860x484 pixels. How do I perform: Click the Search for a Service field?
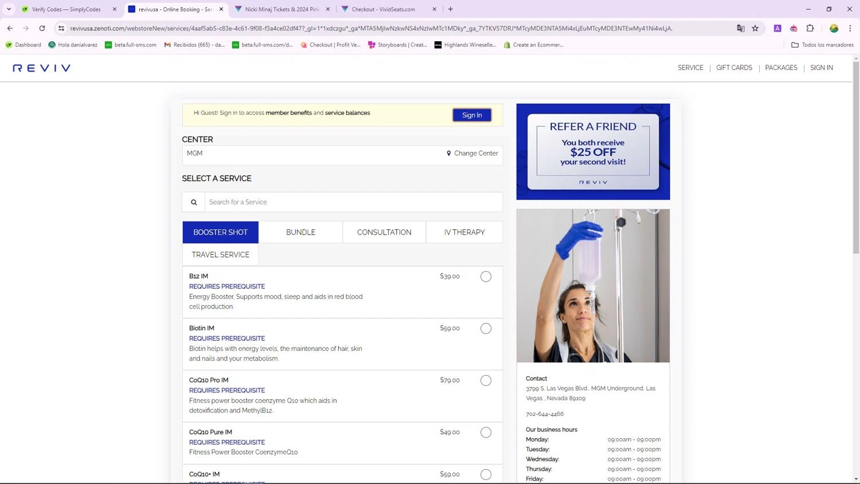click(x=353, y=202)
